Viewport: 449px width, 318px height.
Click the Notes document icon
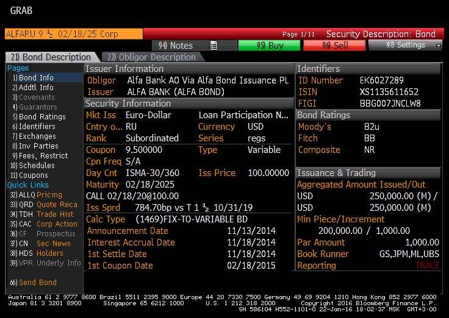click(214, 46)
